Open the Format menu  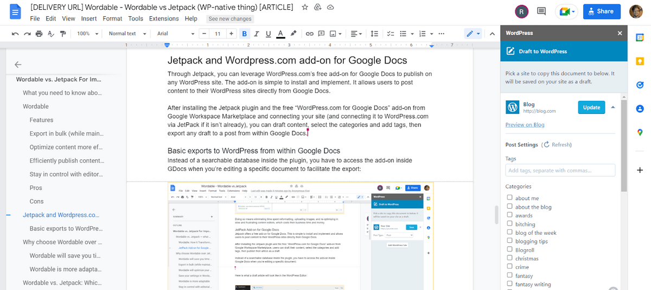coord(112,18)
